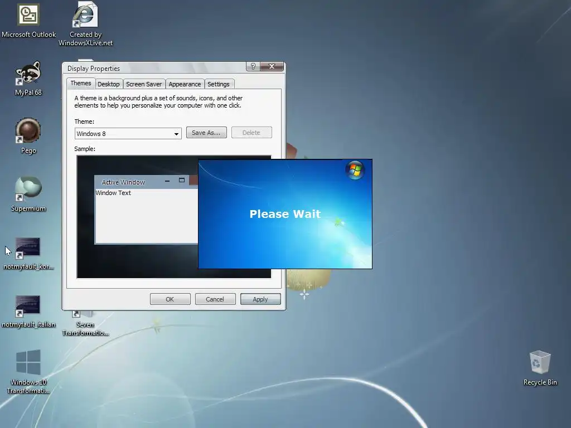Open the Pego desktop shortcut
Viewport: 571px width, 428px height.
28,137
